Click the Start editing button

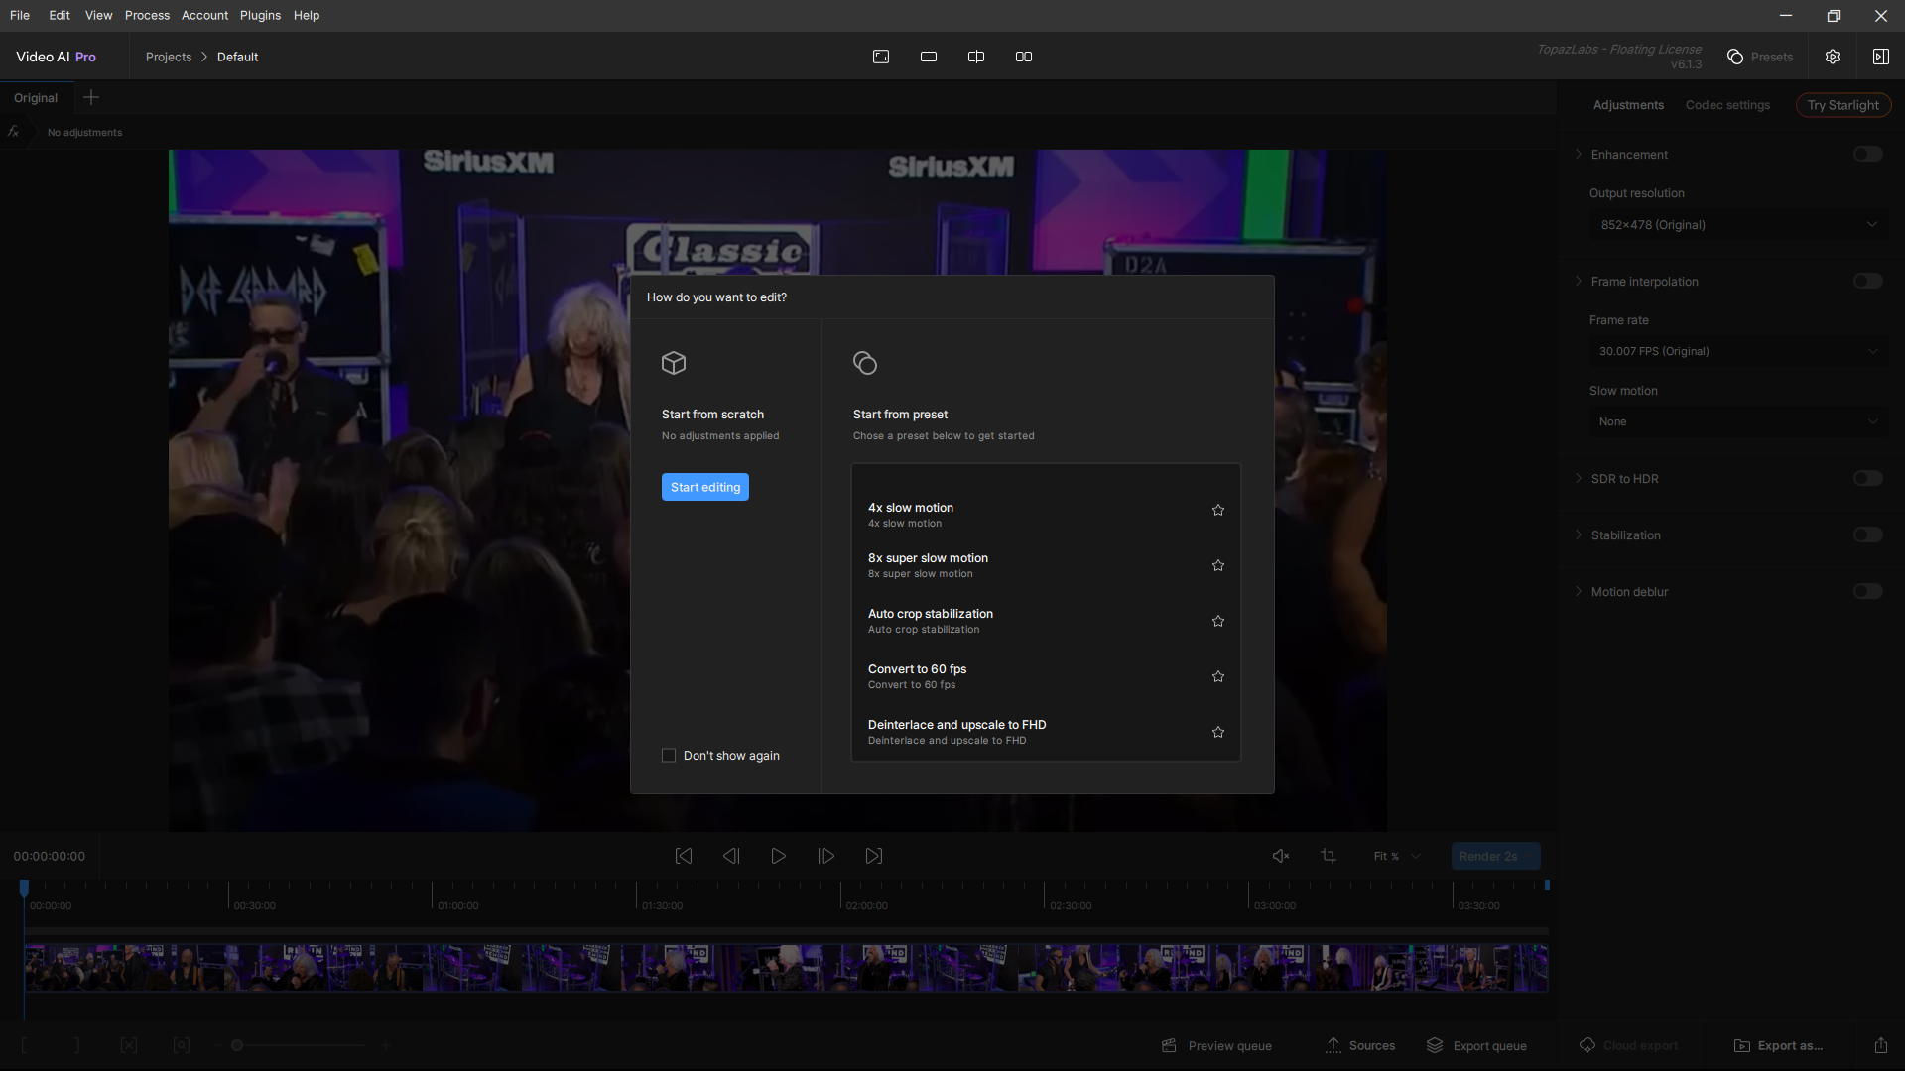705,487
